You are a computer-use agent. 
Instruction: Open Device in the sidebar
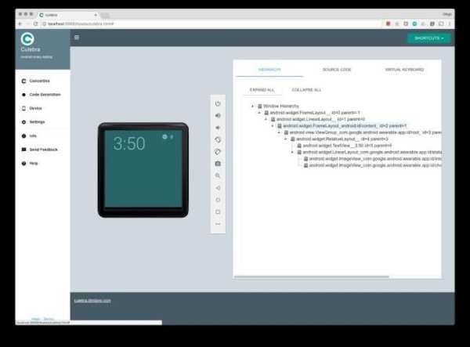coord(43,108)
